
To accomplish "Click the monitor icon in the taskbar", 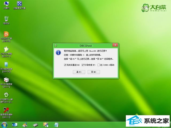I will tap(15, 125).
